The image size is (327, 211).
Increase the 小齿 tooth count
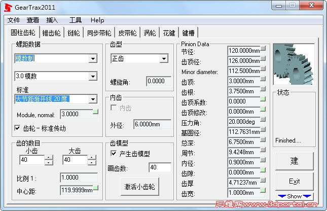tap(49, 157)
